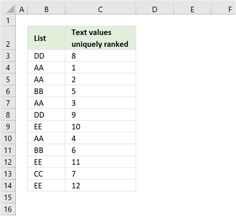Select row 9 header

click(x=8, y=126)
